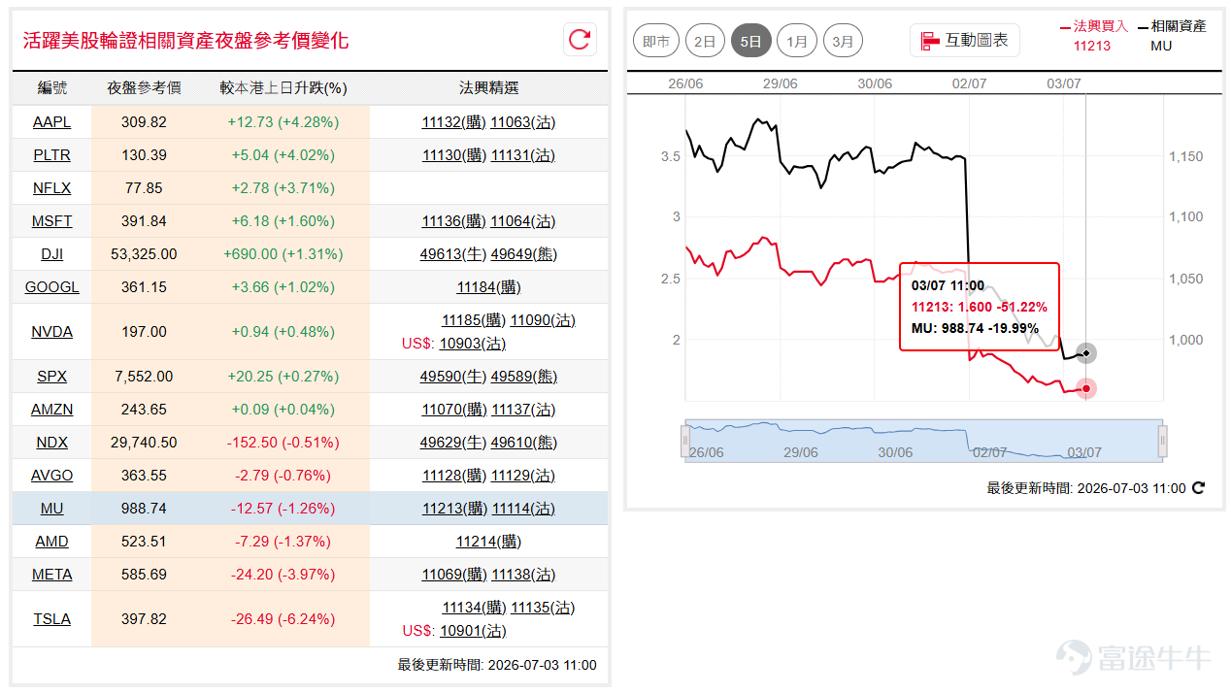Image resolution: width=1231 pixels, height=693 pixels.
Task: Click the 富途牛牛 logo watermark
Action: pyautogui.click(x=1134, y=657)
